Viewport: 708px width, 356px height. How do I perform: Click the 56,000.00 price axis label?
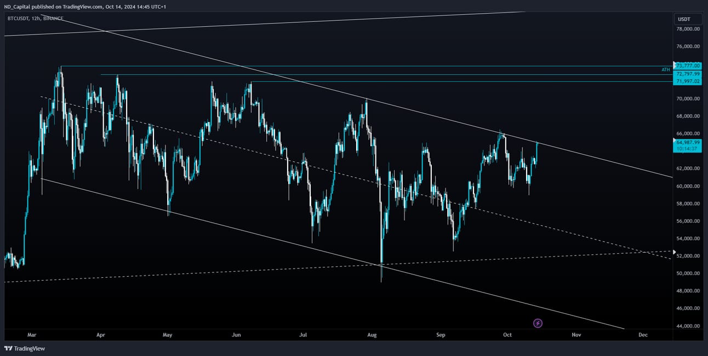(x=688, y=221)
